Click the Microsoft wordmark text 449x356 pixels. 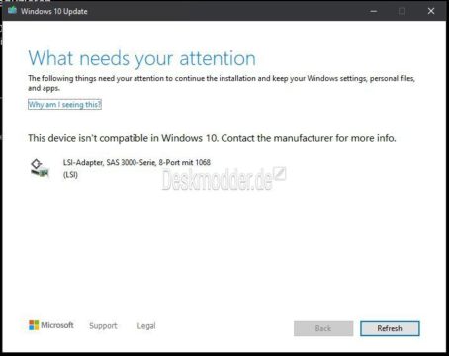pyautogui.click(x=57, y=325)
